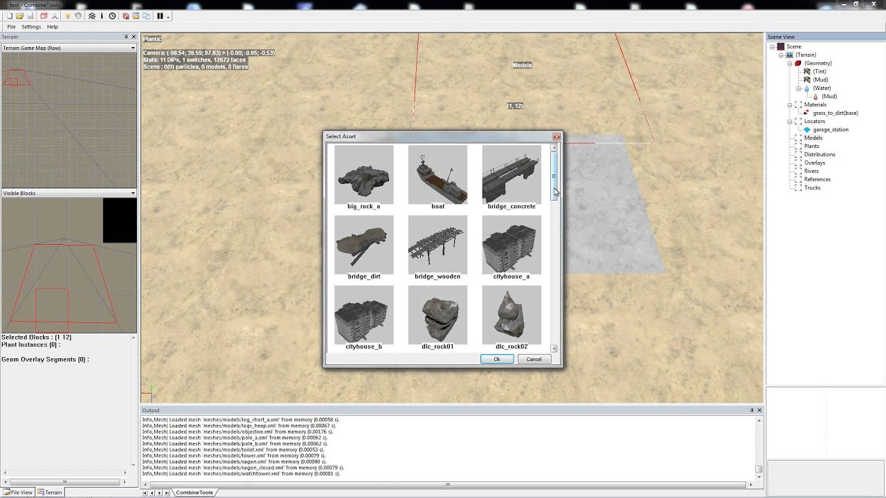Pin the Output panel

(x=752, y=410)
